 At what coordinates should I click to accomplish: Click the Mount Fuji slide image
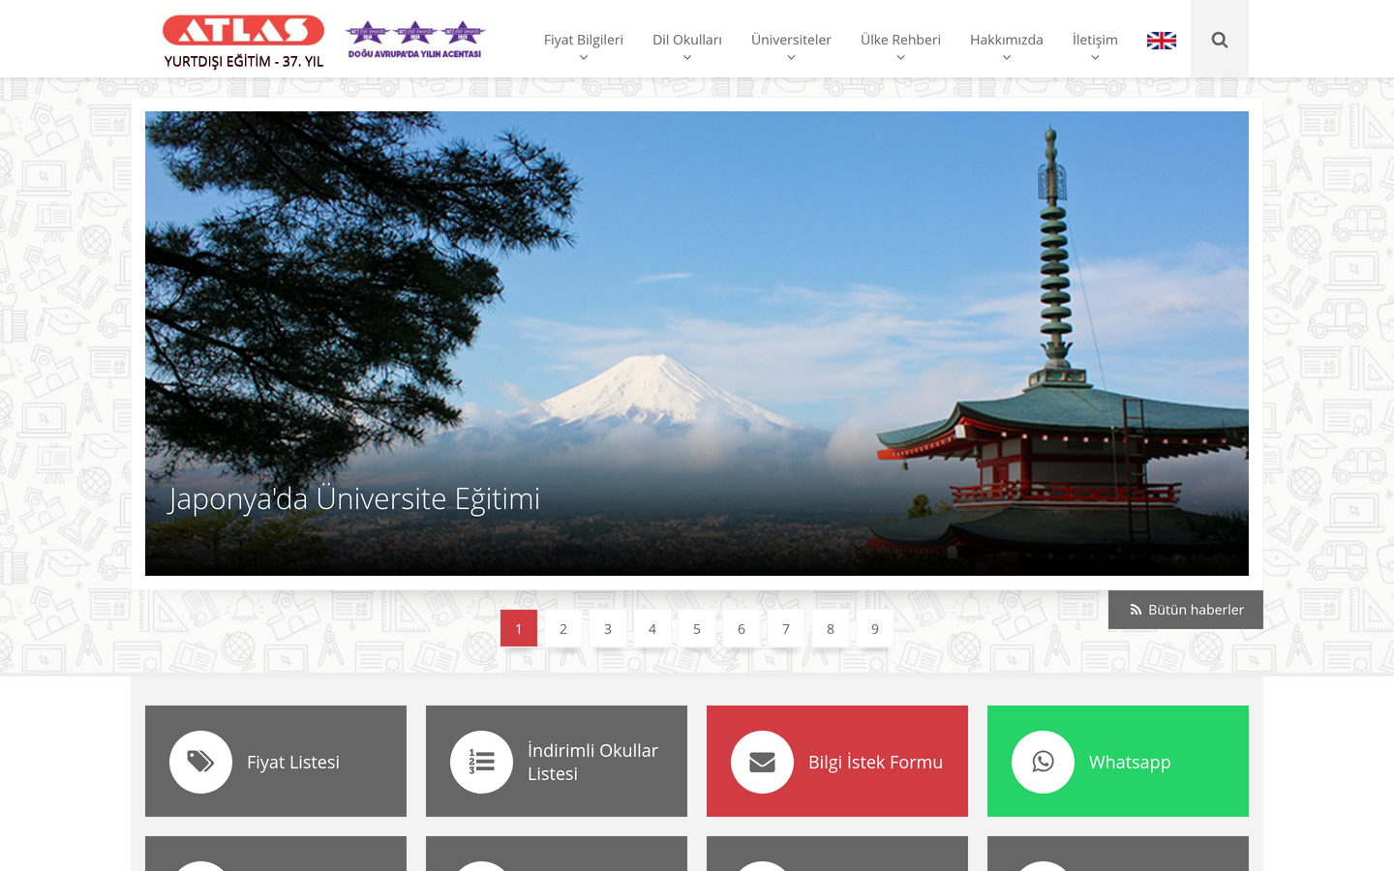(697, 344)
